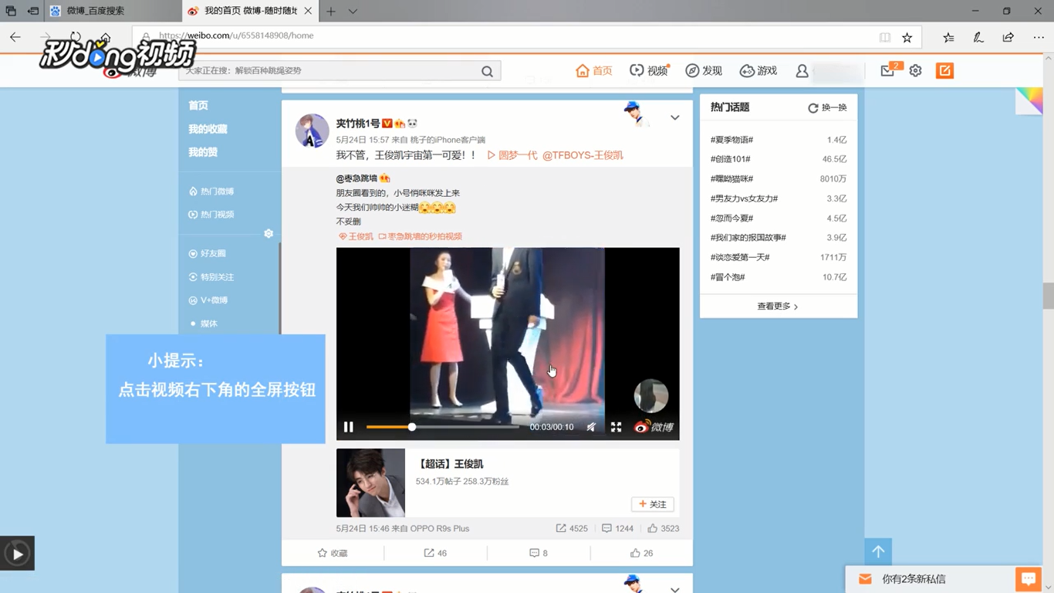The height and width of the screenshot is (593, 1054).
Task: Click the search magnifier icon
Action: 487,71
